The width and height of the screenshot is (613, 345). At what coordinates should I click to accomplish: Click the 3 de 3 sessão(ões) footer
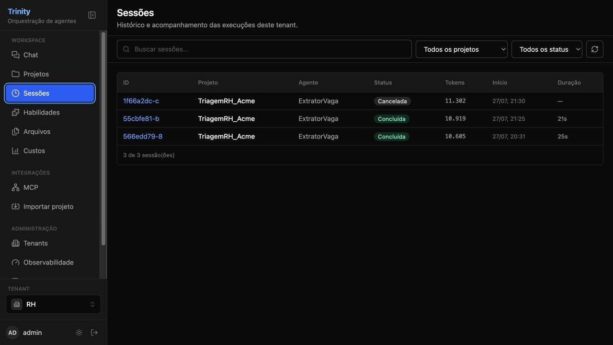[x=149, y=155]
